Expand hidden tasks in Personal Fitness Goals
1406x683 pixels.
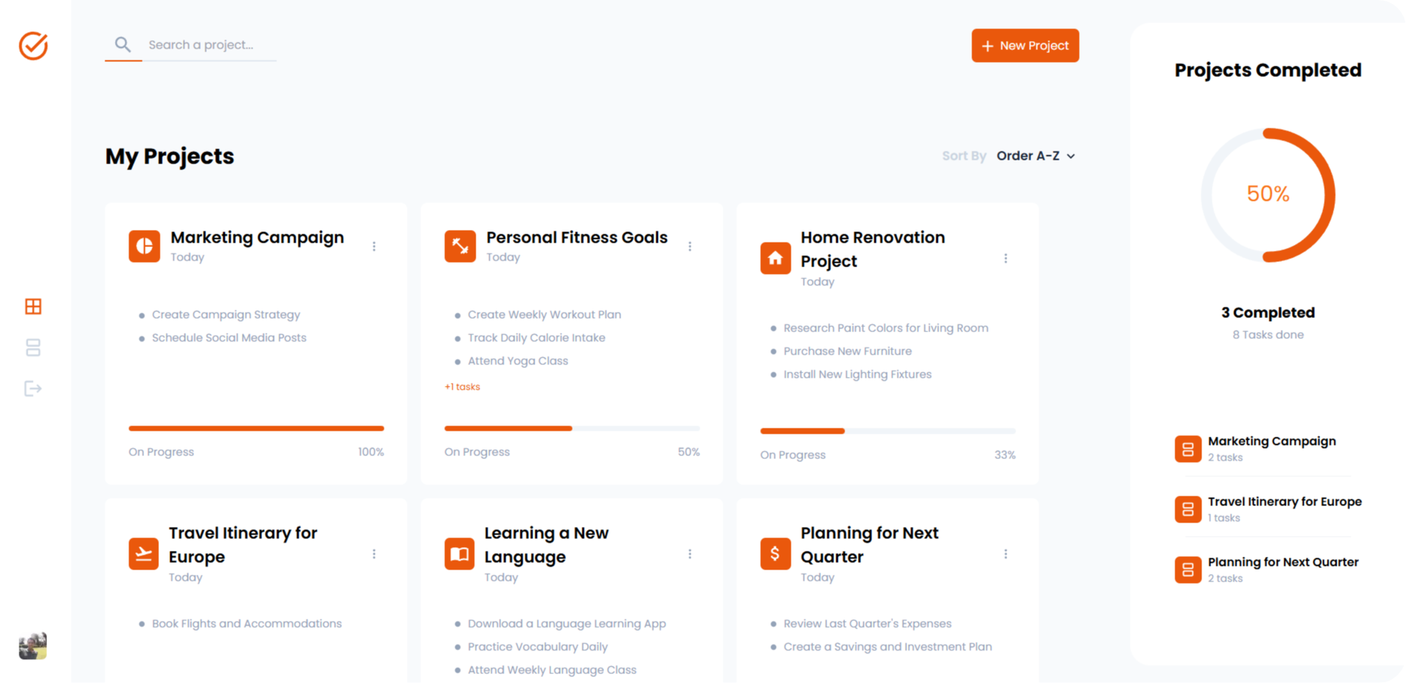click(461, 387)
